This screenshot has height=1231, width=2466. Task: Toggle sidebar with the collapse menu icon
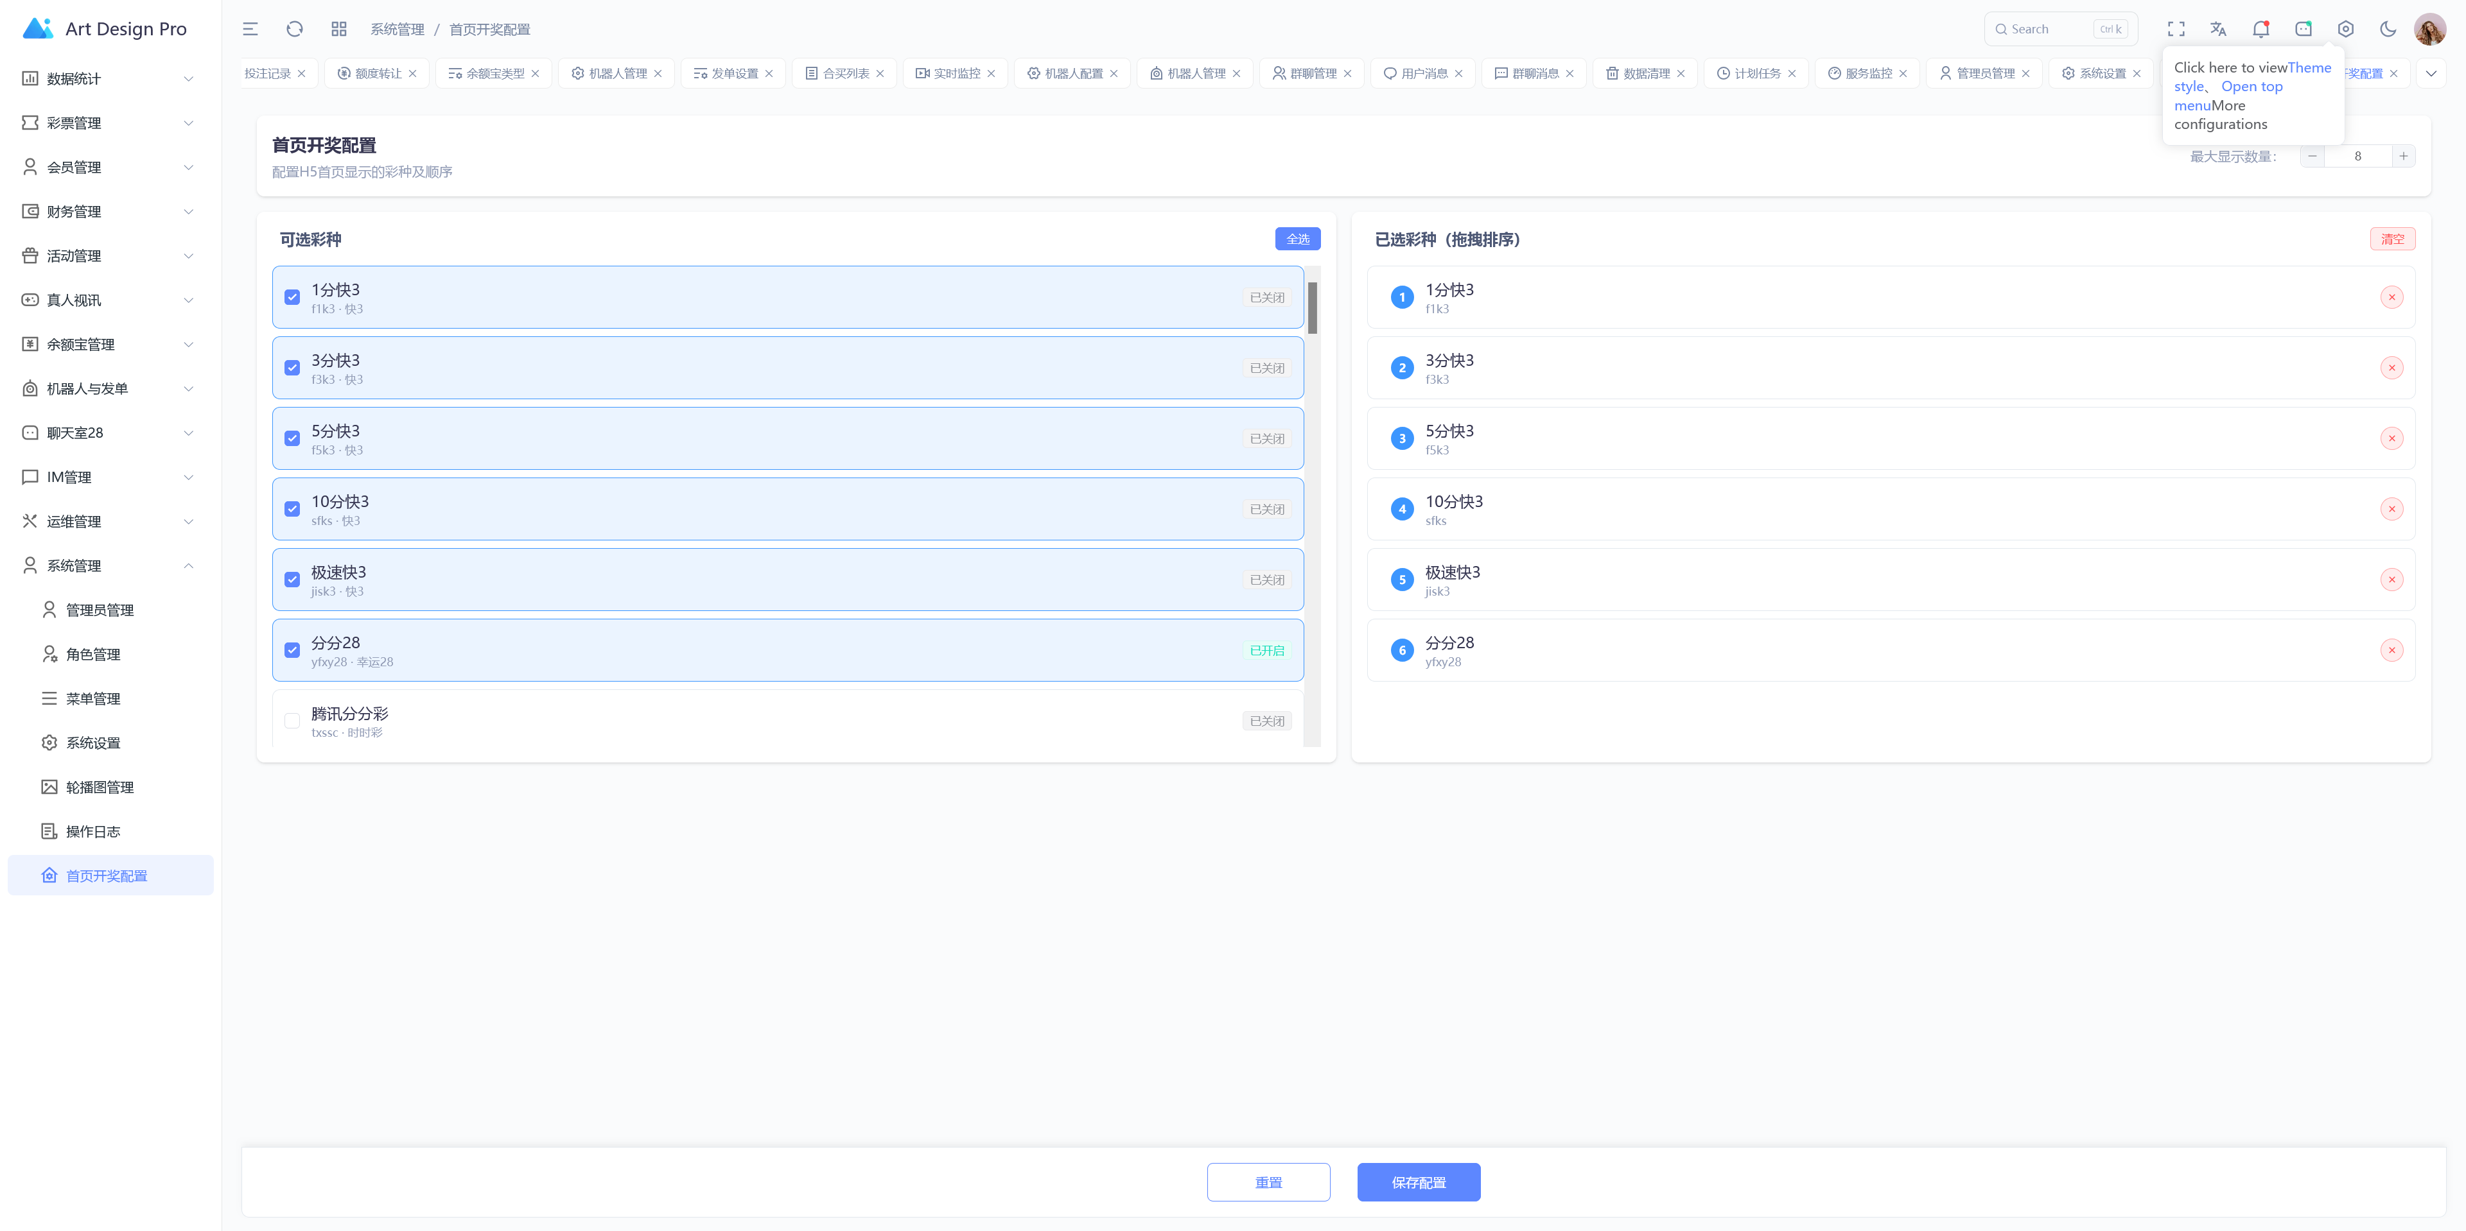coord(250,29)
